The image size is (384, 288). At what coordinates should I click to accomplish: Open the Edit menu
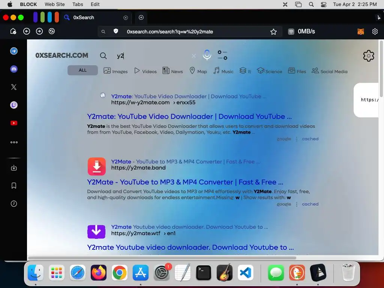[95, 4]
